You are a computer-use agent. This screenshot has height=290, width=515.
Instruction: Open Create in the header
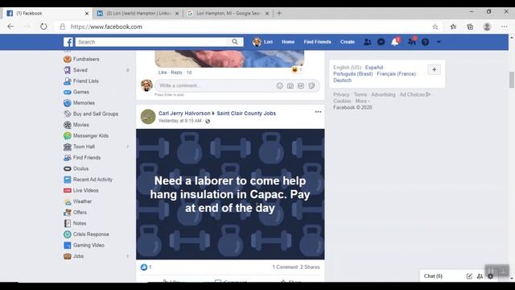coord(347,42)
